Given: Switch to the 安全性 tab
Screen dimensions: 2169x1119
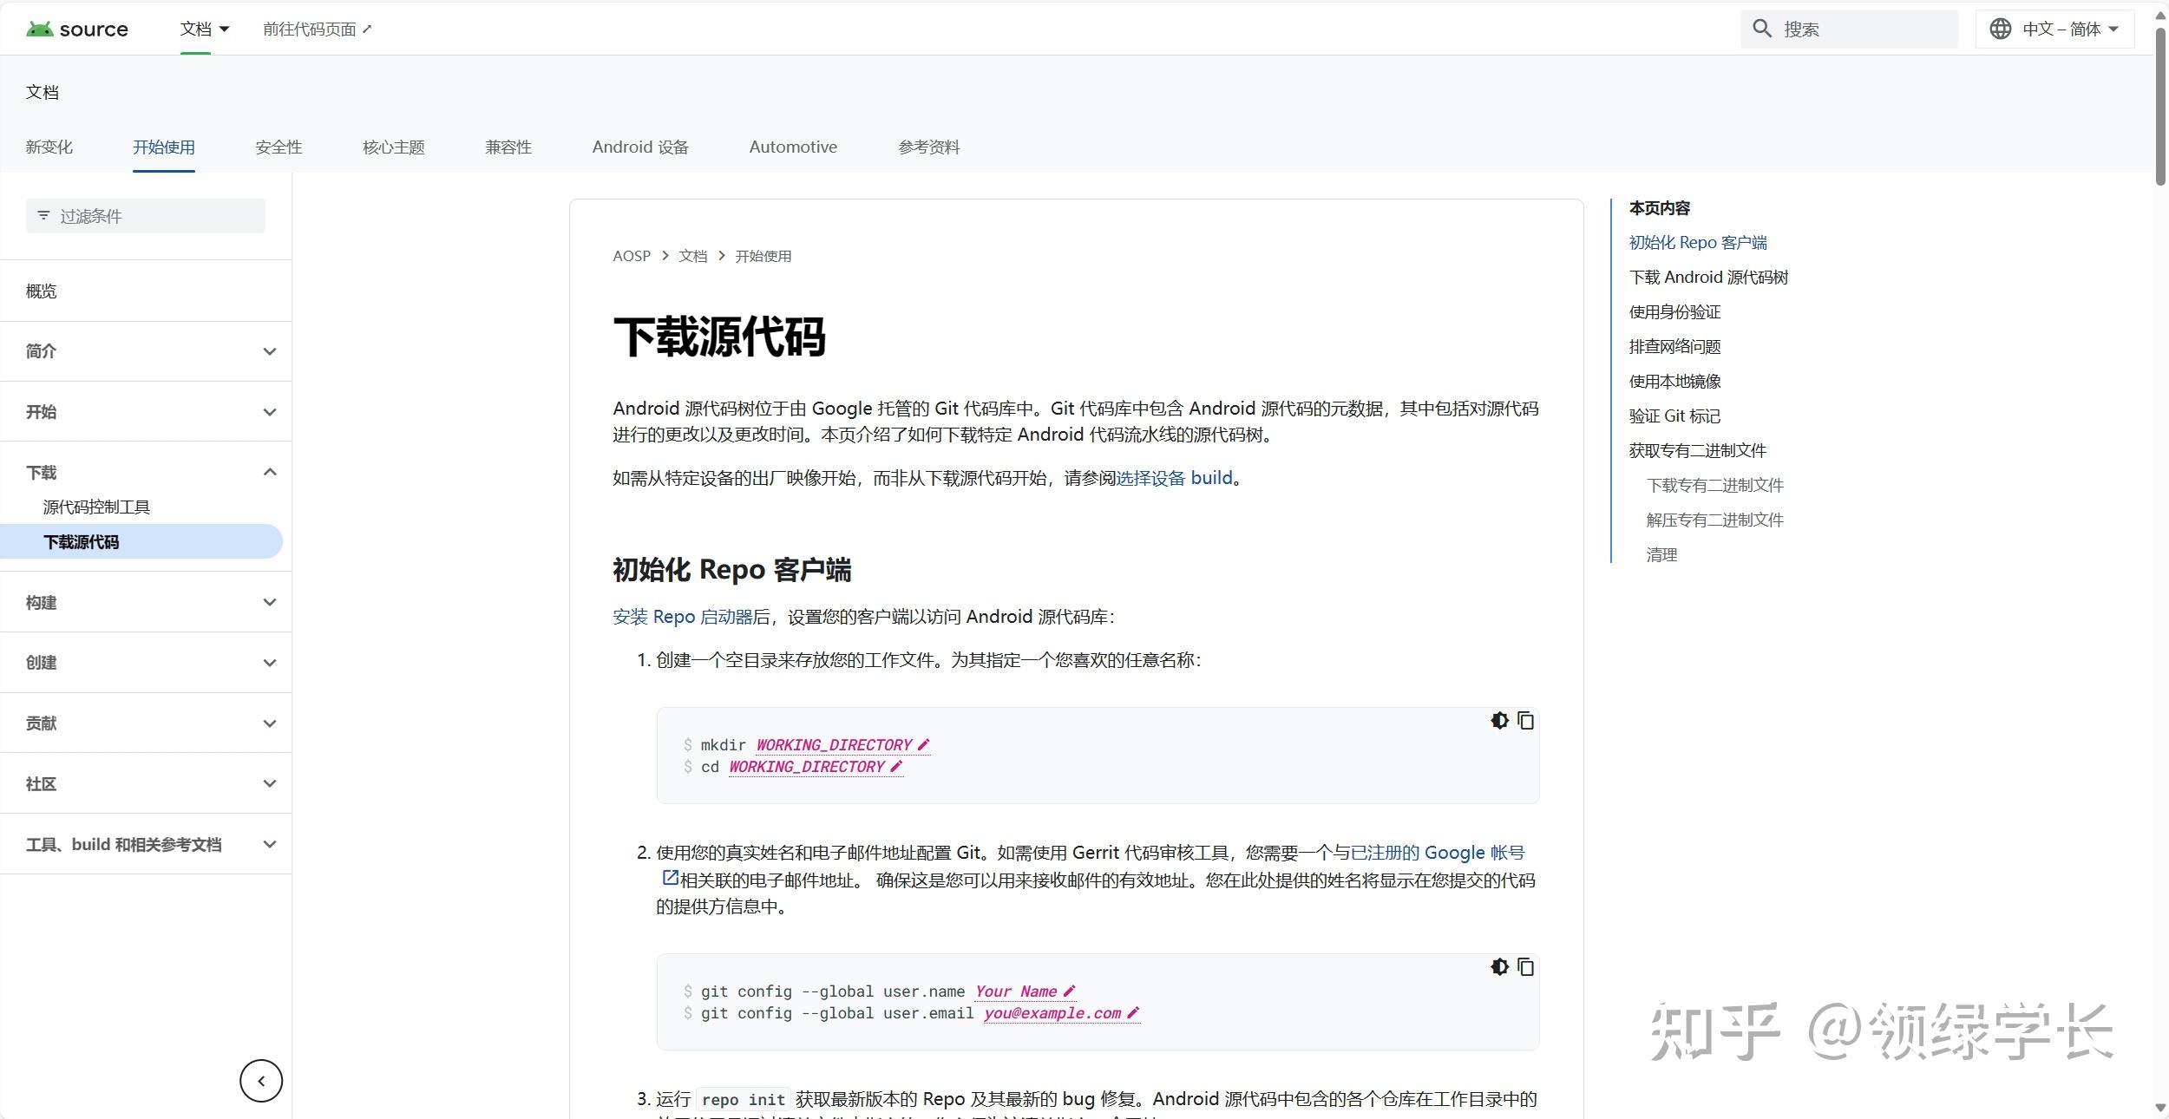Looking at the screenshot, I should 278,147.
